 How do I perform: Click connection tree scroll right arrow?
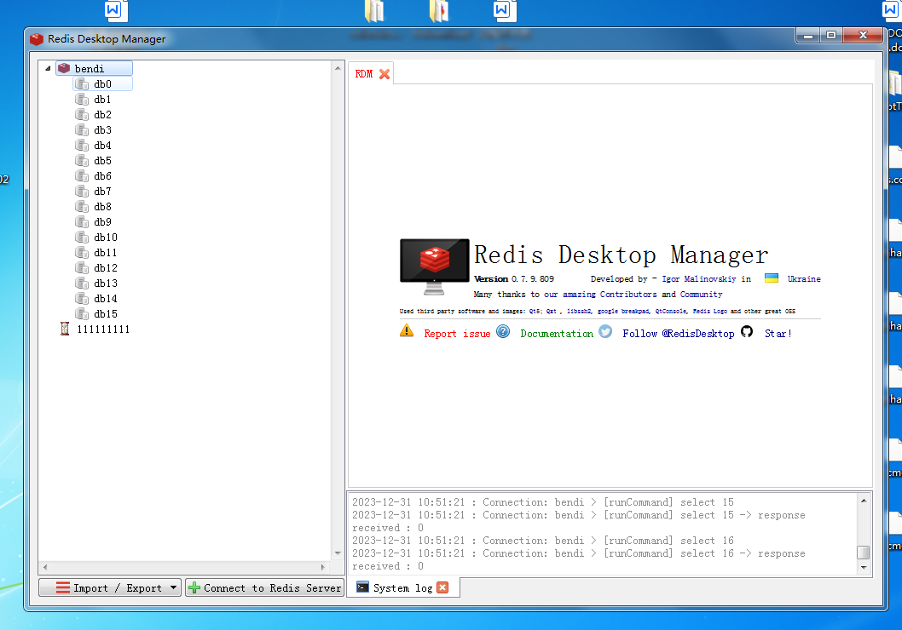323,567
